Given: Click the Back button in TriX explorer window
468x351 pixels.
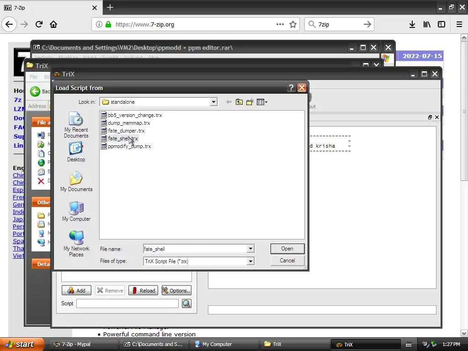Looking at the screenshot, I should pos(40,91).
